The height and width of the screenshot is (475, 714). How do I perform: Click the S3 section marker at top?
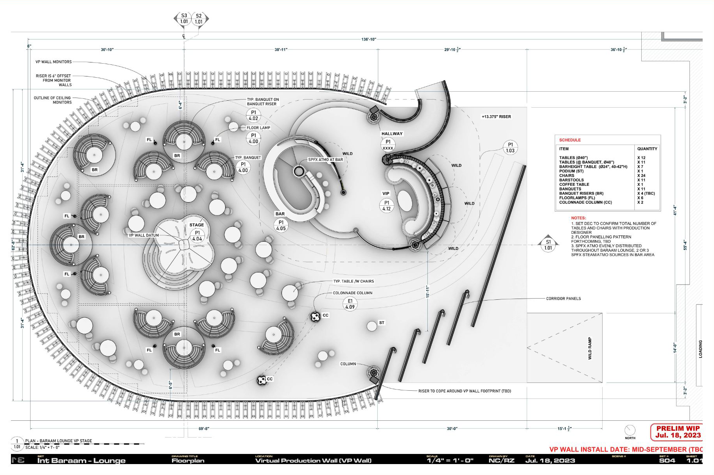click(x=184, y=19)
